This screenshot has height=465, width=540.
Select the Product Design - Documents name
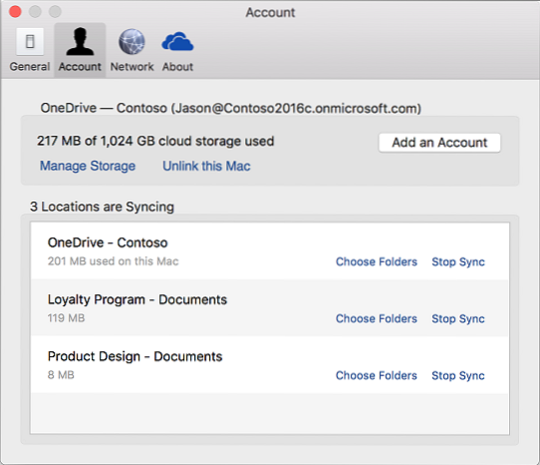pyautogui.click(x=135, y=356)
